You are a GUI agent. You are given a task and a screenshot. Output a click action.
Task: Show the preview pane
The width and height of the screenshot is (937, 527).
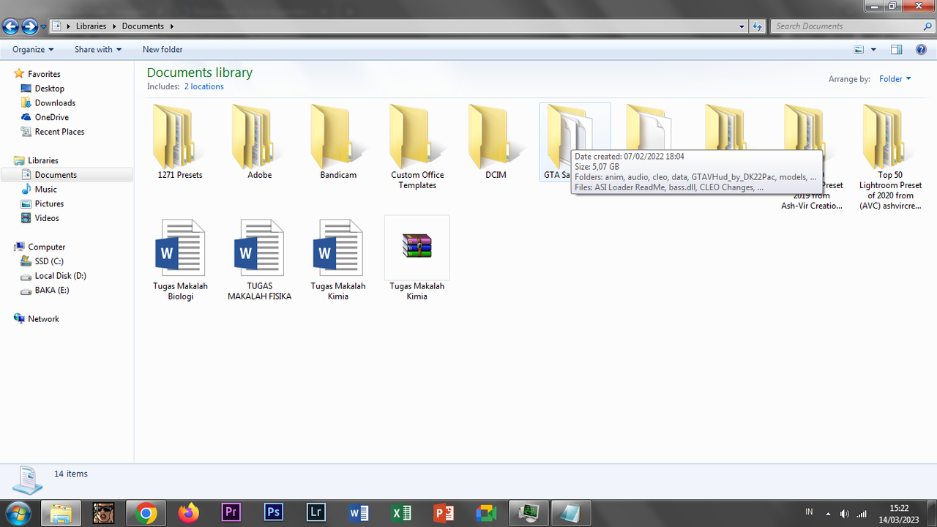(896, 50)
